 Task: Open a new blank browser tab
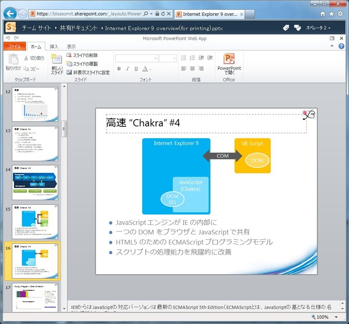250,14
